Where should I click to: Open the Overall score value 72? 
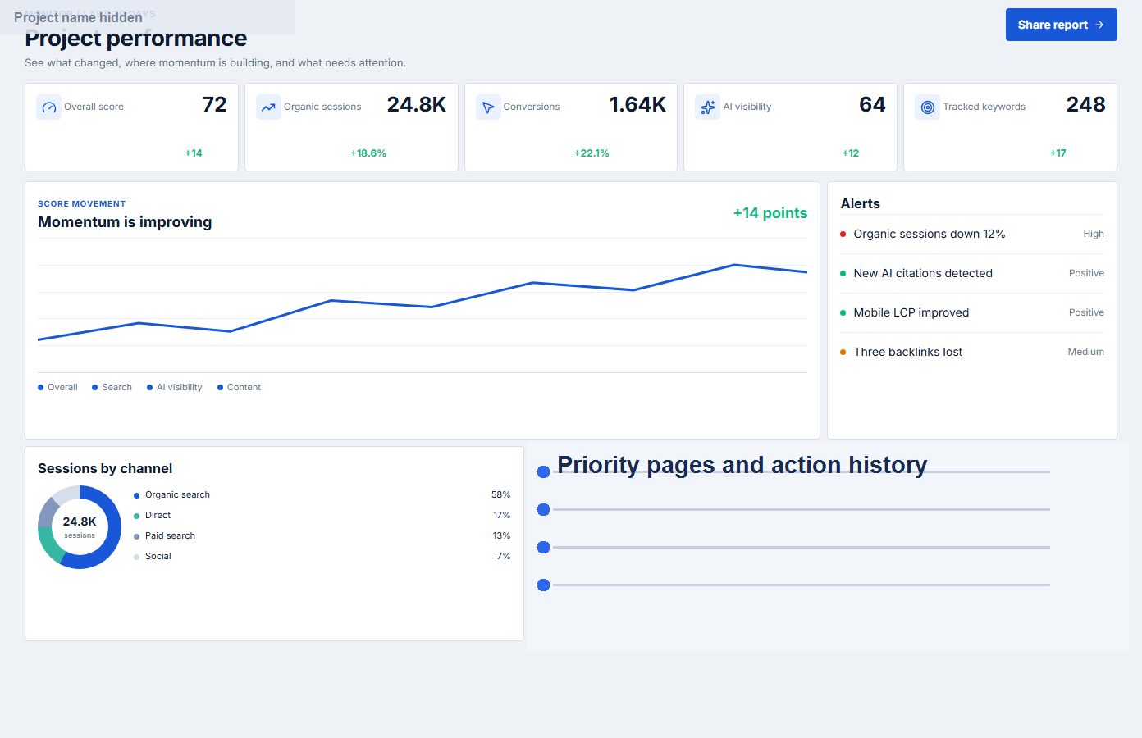click(x=214, y=104)
